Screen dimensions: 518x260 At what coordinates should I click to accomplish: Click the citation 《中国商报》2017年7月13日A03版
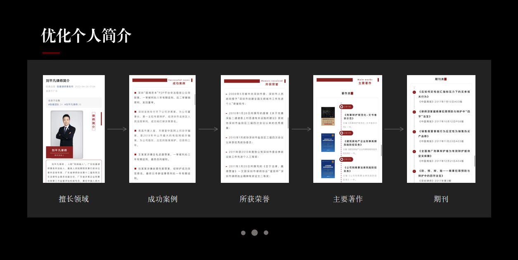point(440,102)
